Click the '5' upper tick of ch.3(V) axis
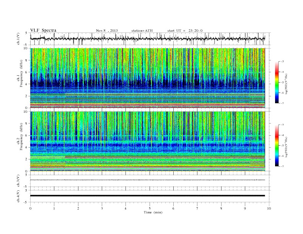 (x=26, y=175)
